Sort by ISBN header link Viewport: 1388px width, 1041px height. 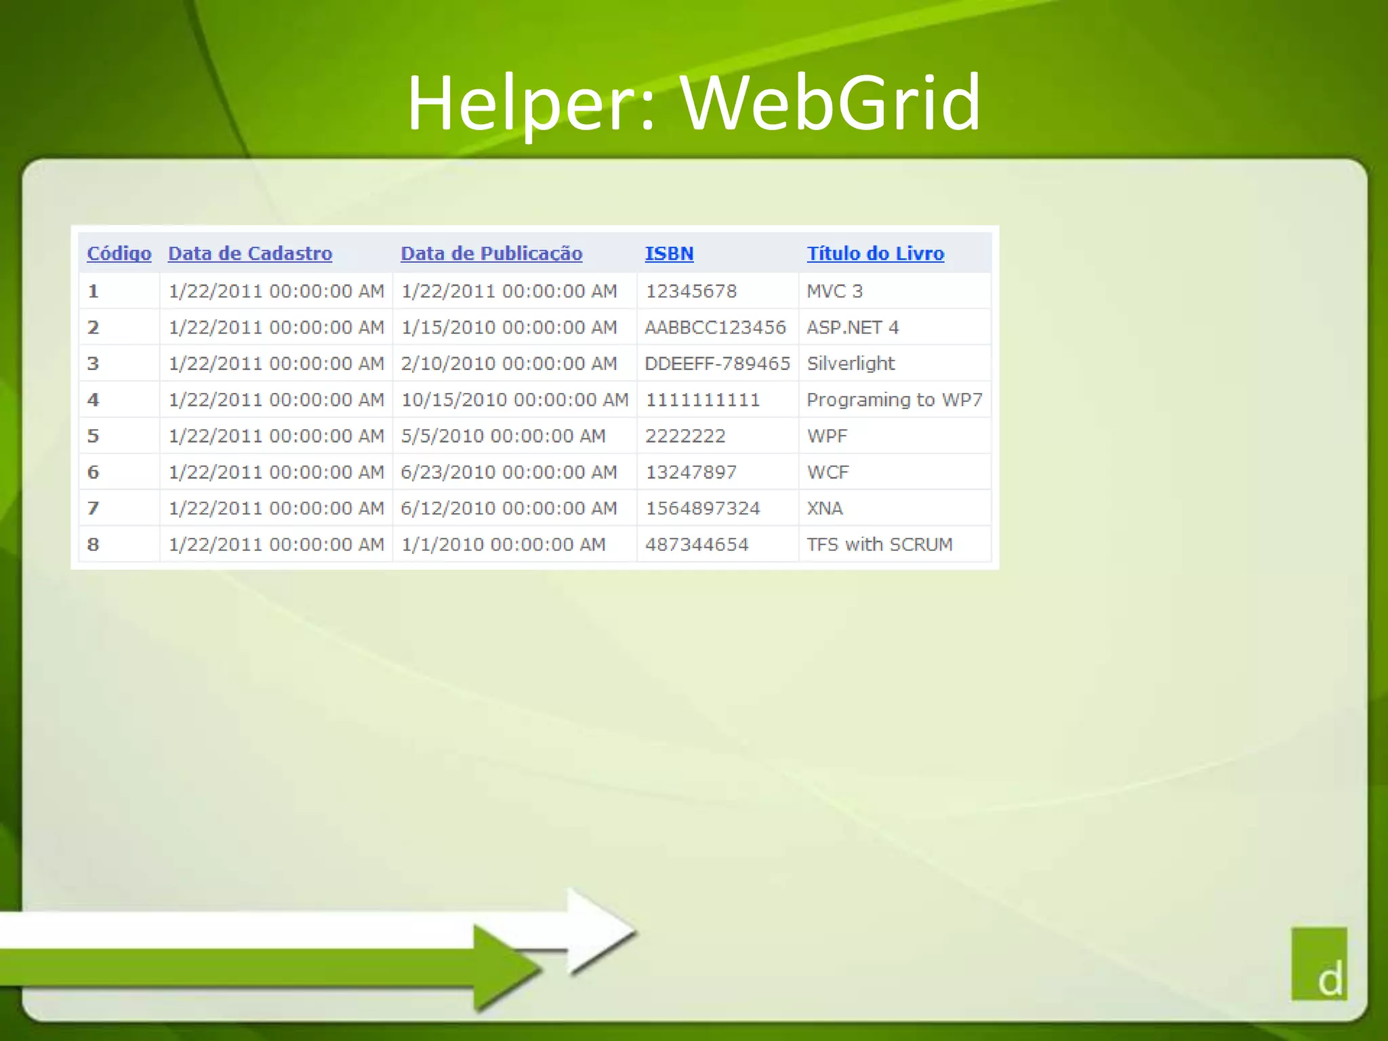[669, 253]
